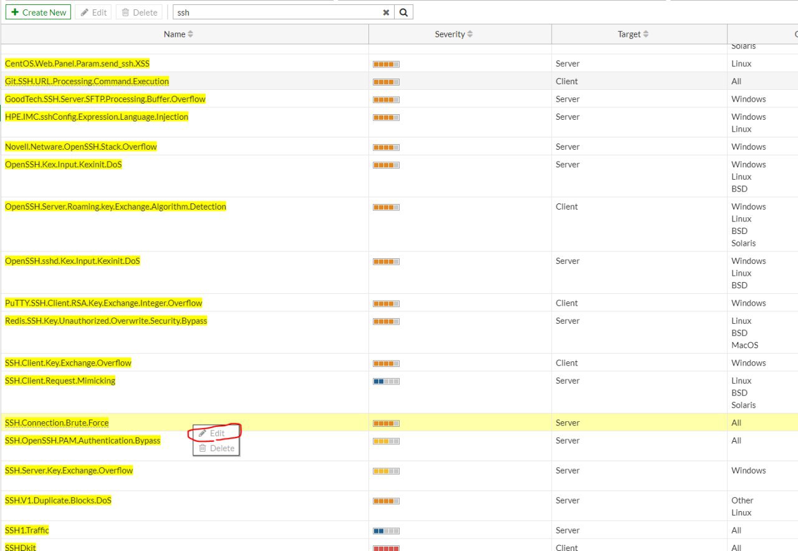Click severity bar of CentOS.Web.Panel.Param.send_ssh.XSS
Viewport: 798px width, 551px height.
click(x=386, y=64)
